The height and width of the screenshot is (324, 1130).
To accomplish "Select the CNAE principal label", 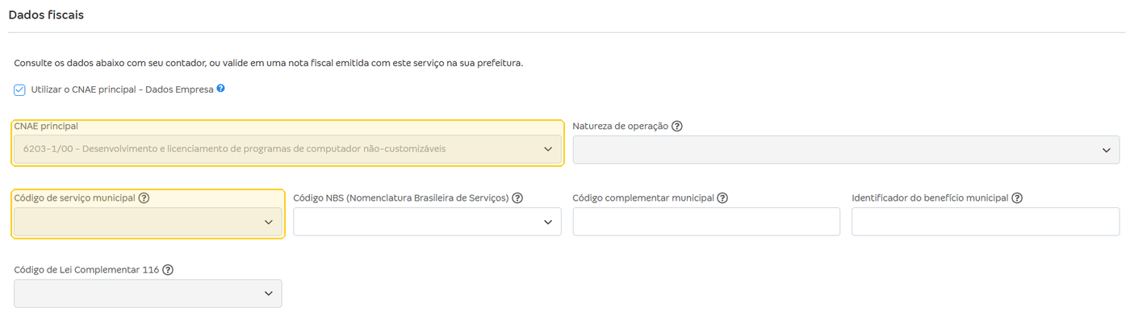I will point(46,126).
